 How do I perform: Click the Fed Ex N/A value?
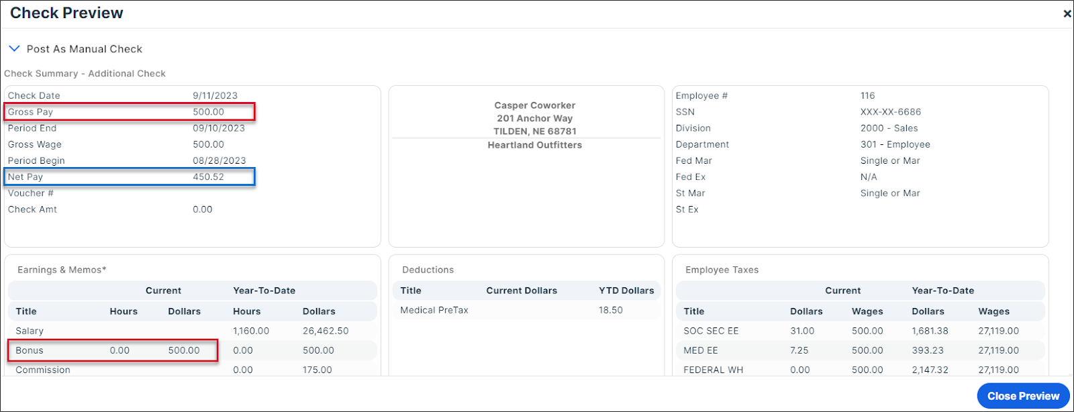pos(869,177)
